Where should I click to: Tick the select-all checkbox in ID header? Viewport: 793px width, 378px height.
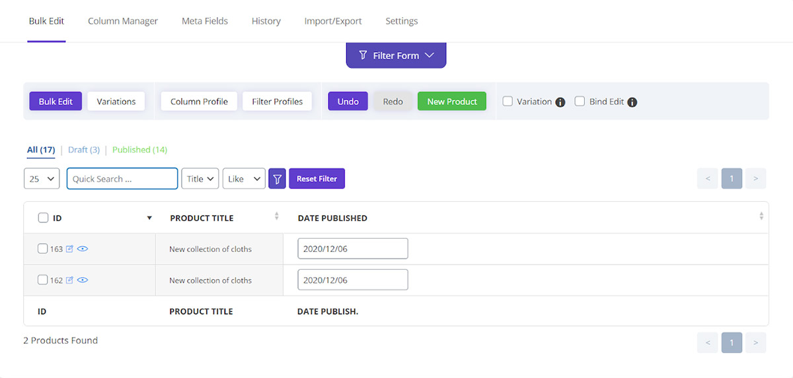(x=43, y=218)
